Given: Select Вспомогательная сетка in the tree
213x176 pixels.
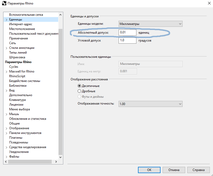Looking at the screenshot, I should coord(26,15).
